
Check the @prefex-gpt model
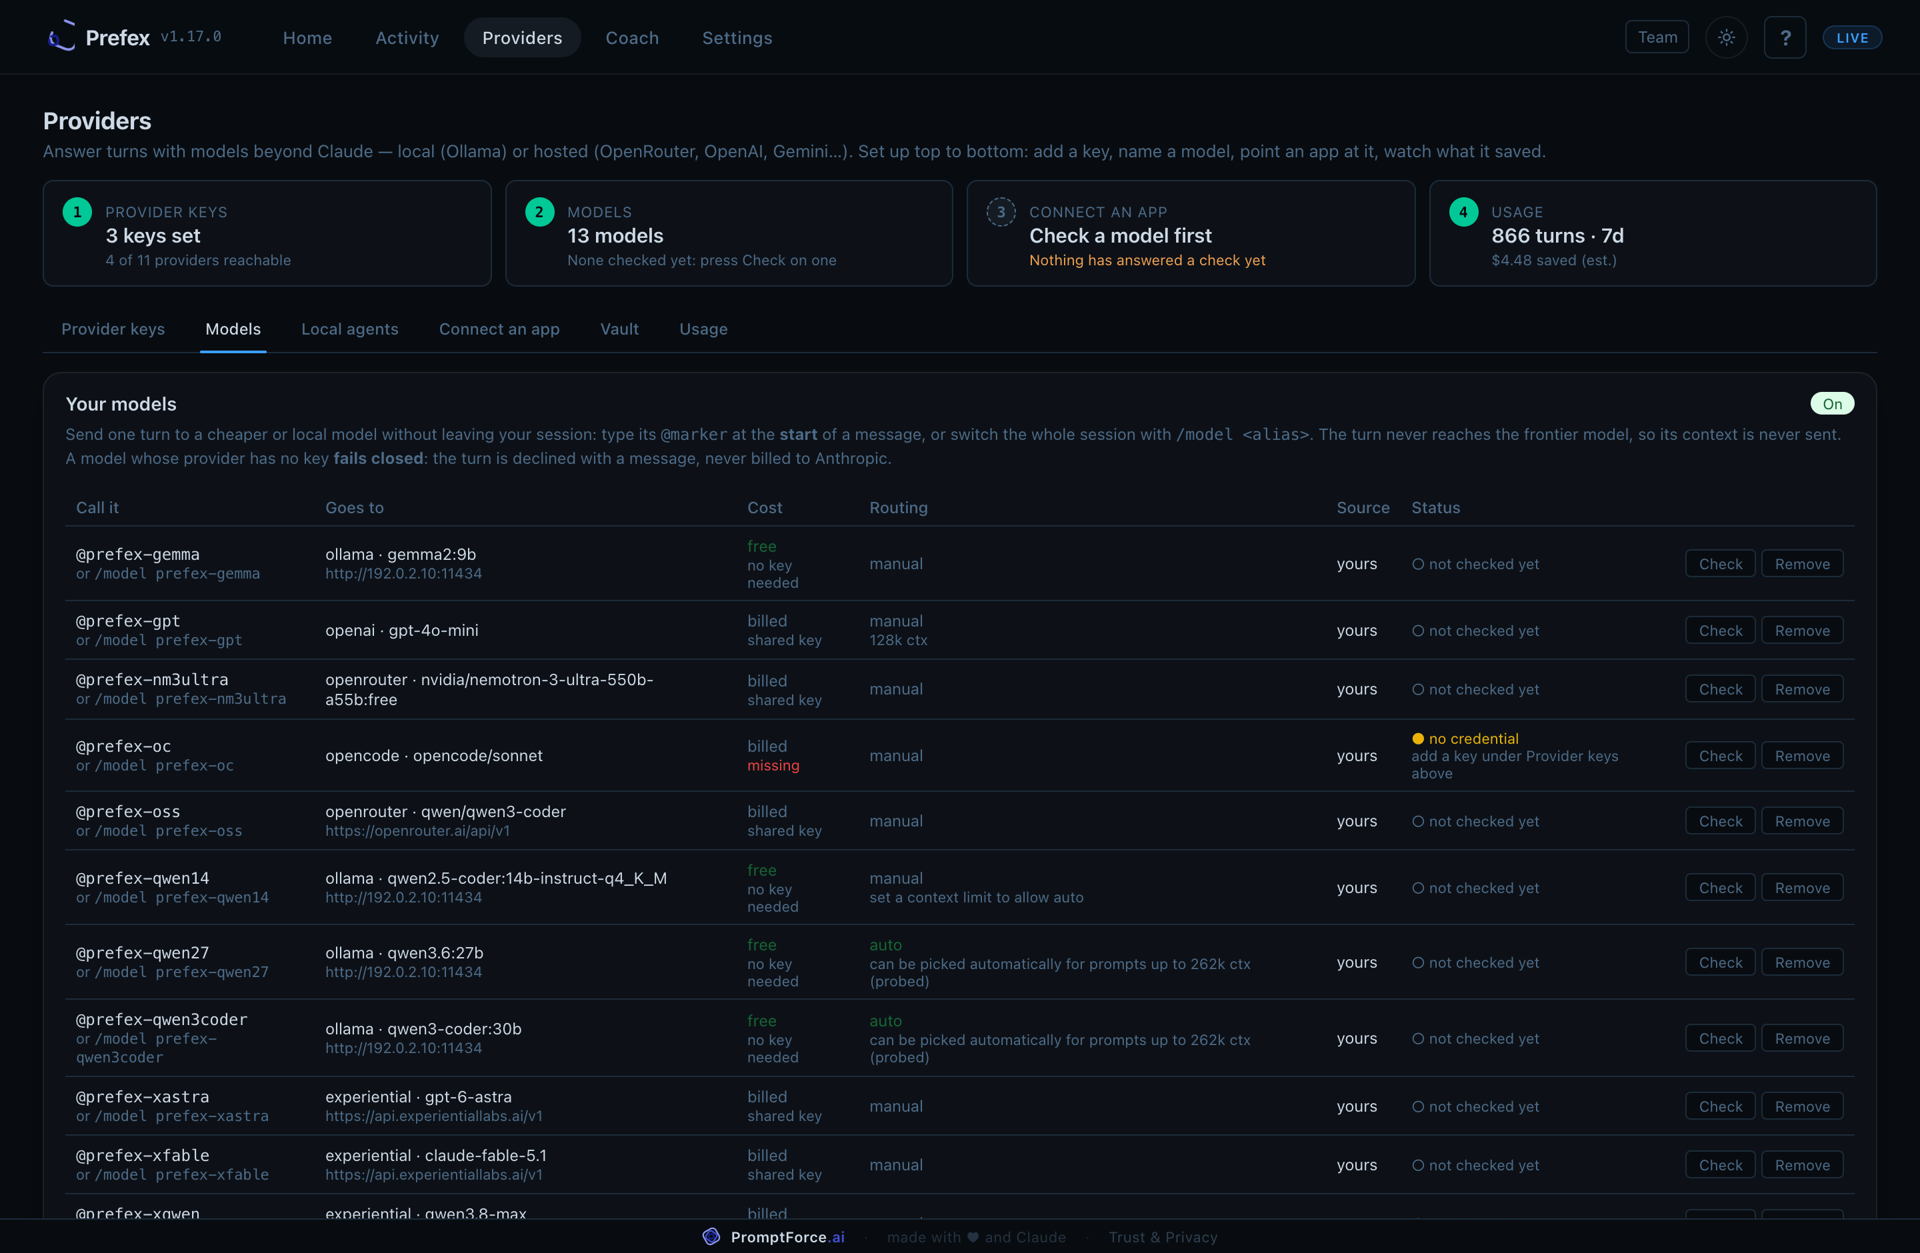pyautogui.click(x=1720, y=630)
